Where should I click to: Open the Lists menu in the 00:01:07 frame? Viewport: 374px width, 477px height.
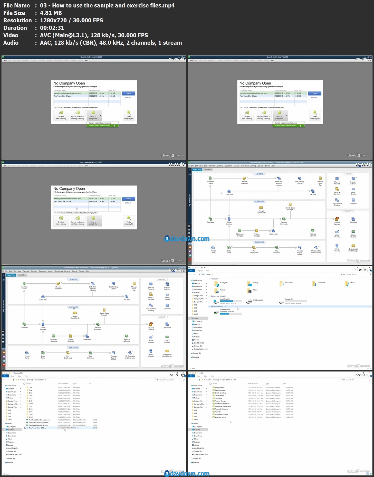(x=206, y=166)
